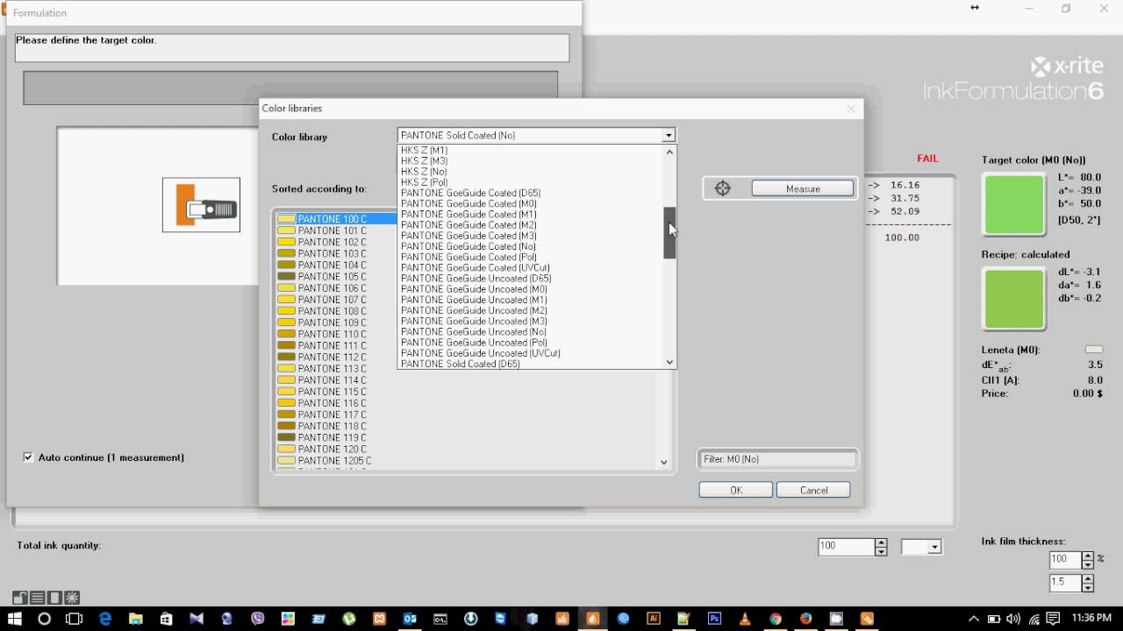Viewport: 1123px width, 631px height.
Task: Click the second bottom-left list view icon
Action: tap(37, 598)
